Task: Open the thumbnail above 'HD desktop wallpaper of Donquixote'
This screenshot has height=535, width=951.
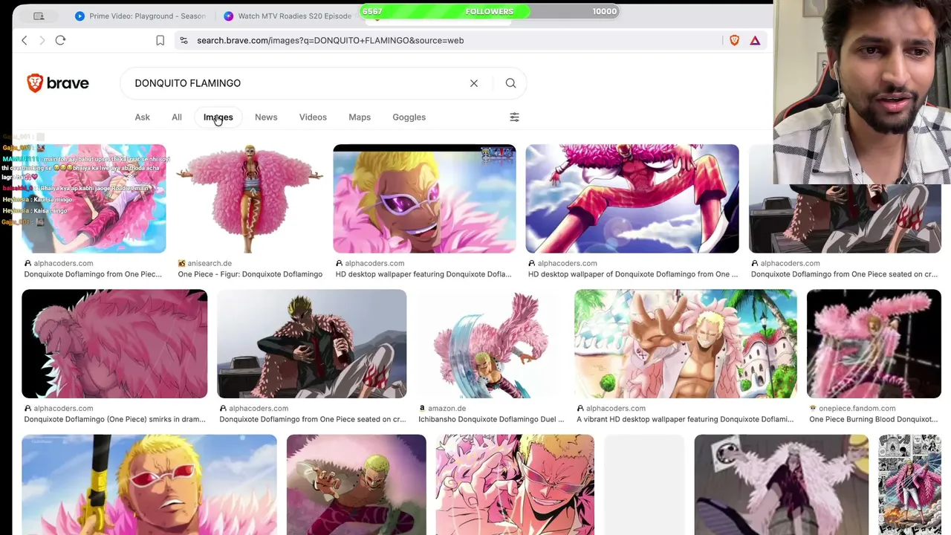Action: 632,198
